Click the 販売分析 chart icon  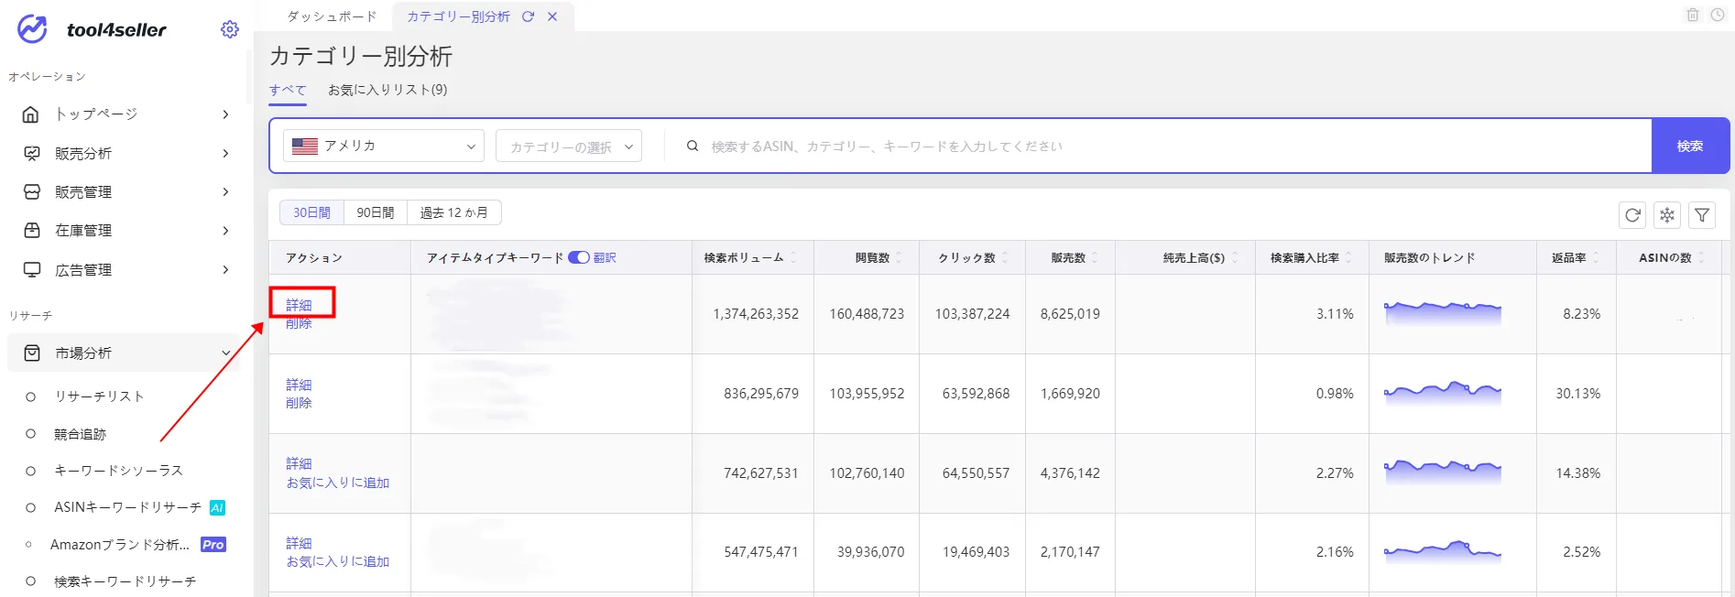point(31,153)
